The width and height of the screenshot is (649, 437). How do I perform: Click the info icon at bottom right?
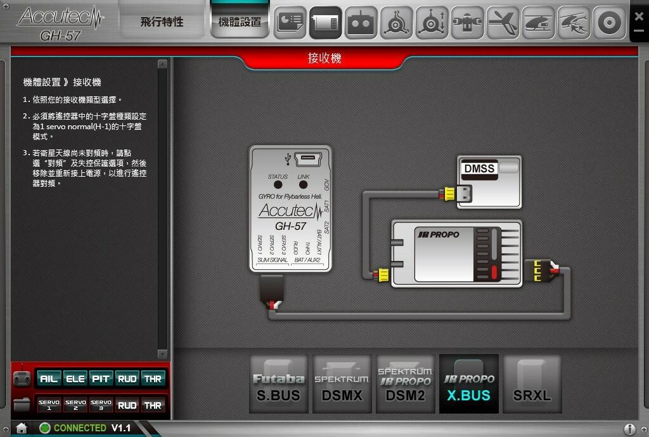(629, 429)
